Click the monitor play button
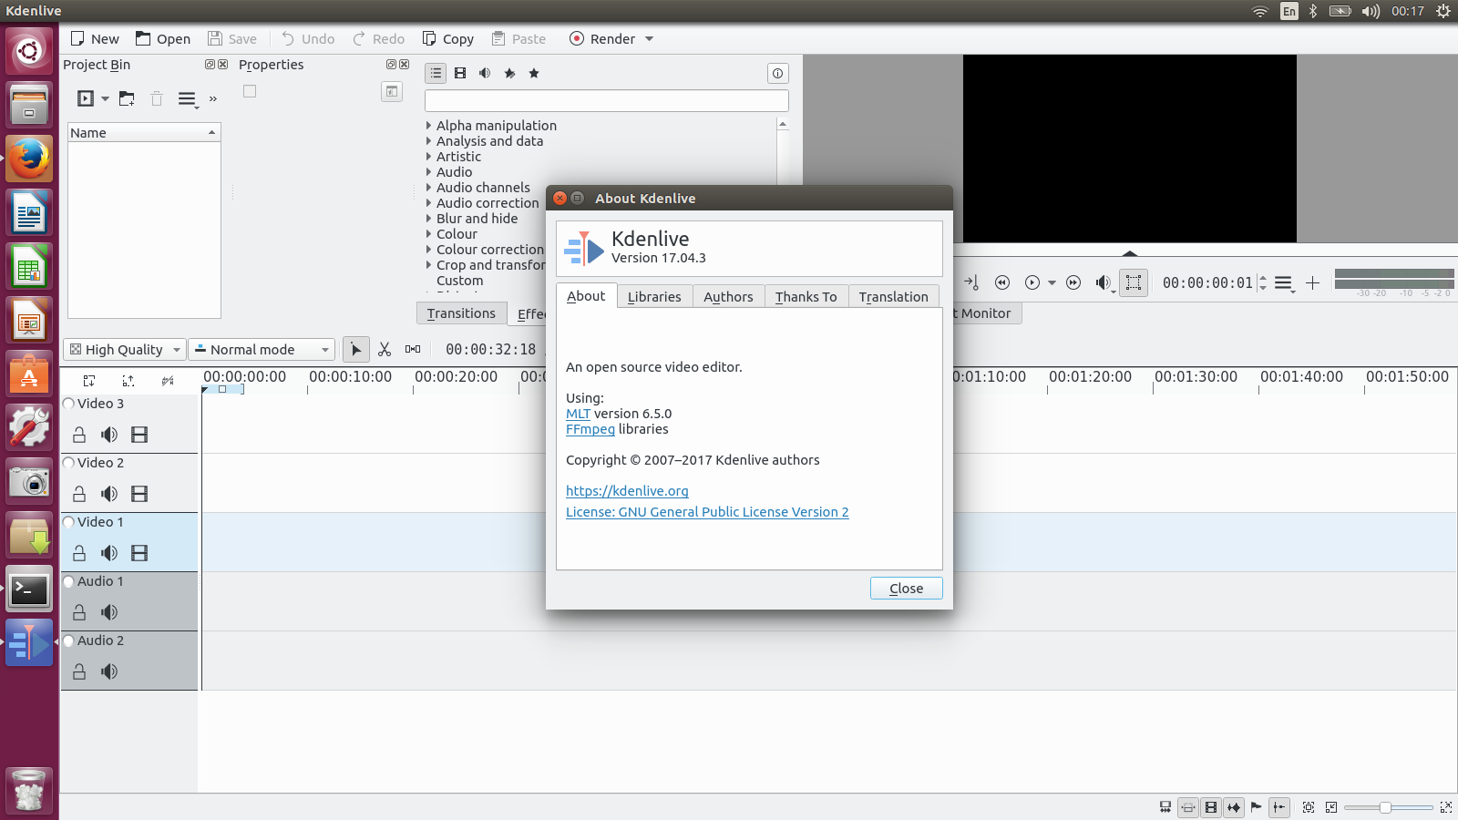This screenshot has height=820, width=1458. click(x=1032, y=283)
